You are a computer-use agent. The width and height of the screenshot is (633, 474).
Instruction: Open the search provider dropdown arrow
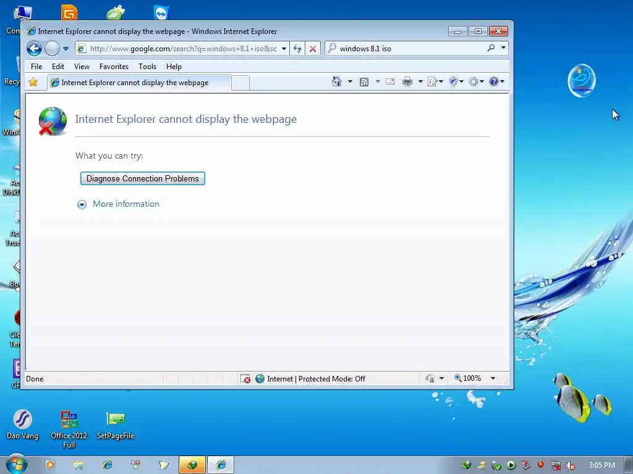tap(503, 48)
